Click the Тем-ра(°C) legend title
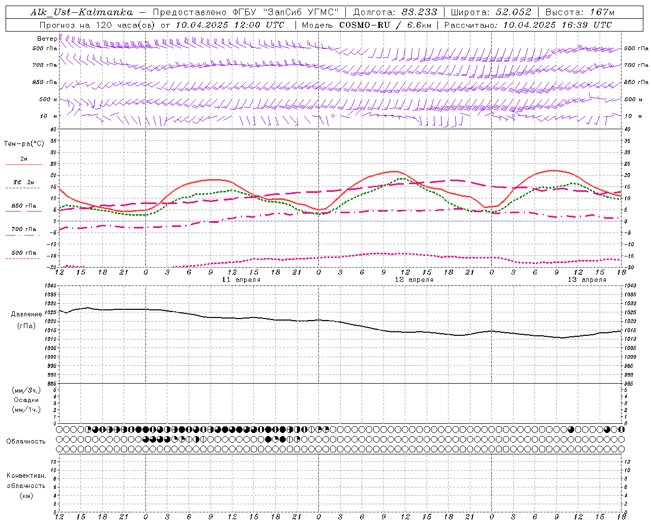The width and height of the screenshot is (651, 521). (24, 144)
